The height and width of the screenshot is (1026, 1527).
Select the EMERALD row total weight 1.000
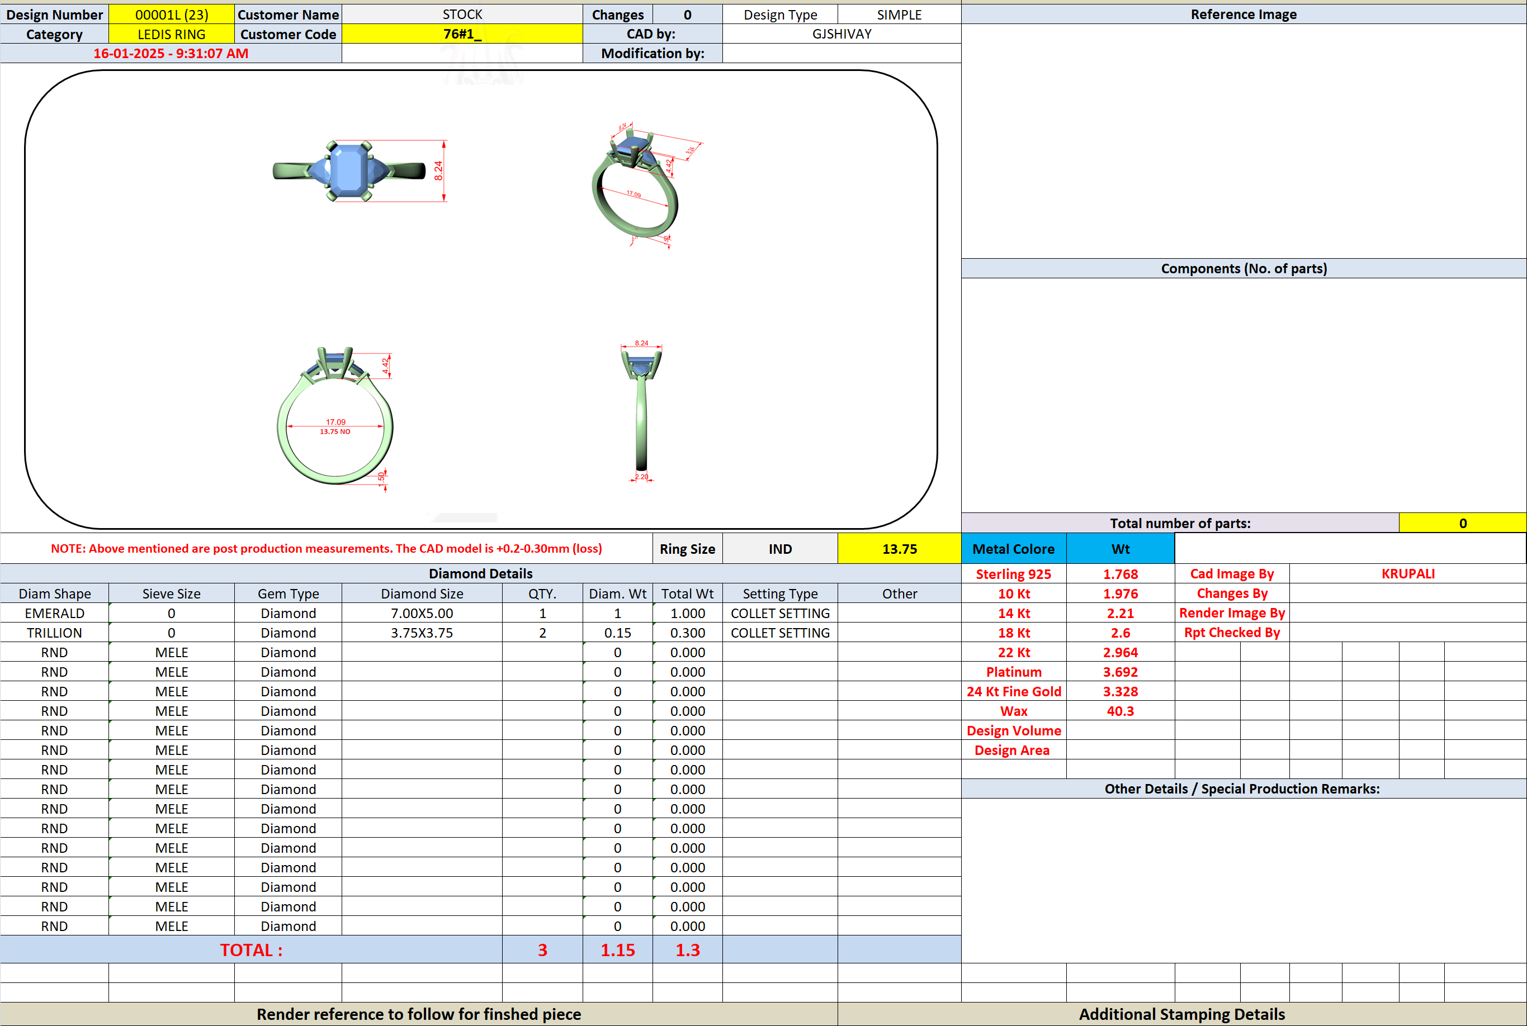point(688,613)
